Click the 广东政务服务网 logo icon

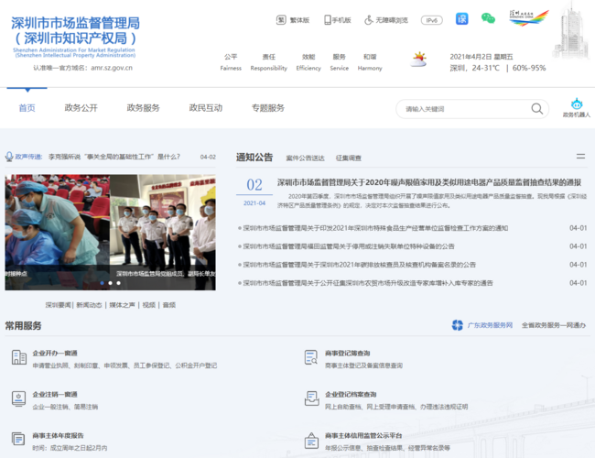(458, 325)
